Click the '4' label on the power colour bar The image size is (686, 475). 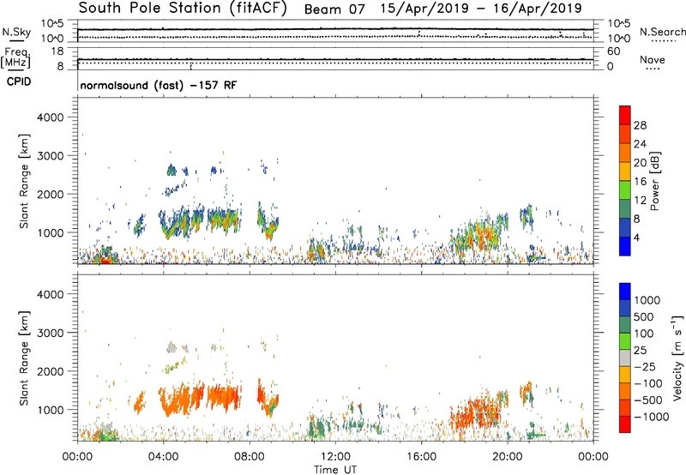tap(636, 237)
